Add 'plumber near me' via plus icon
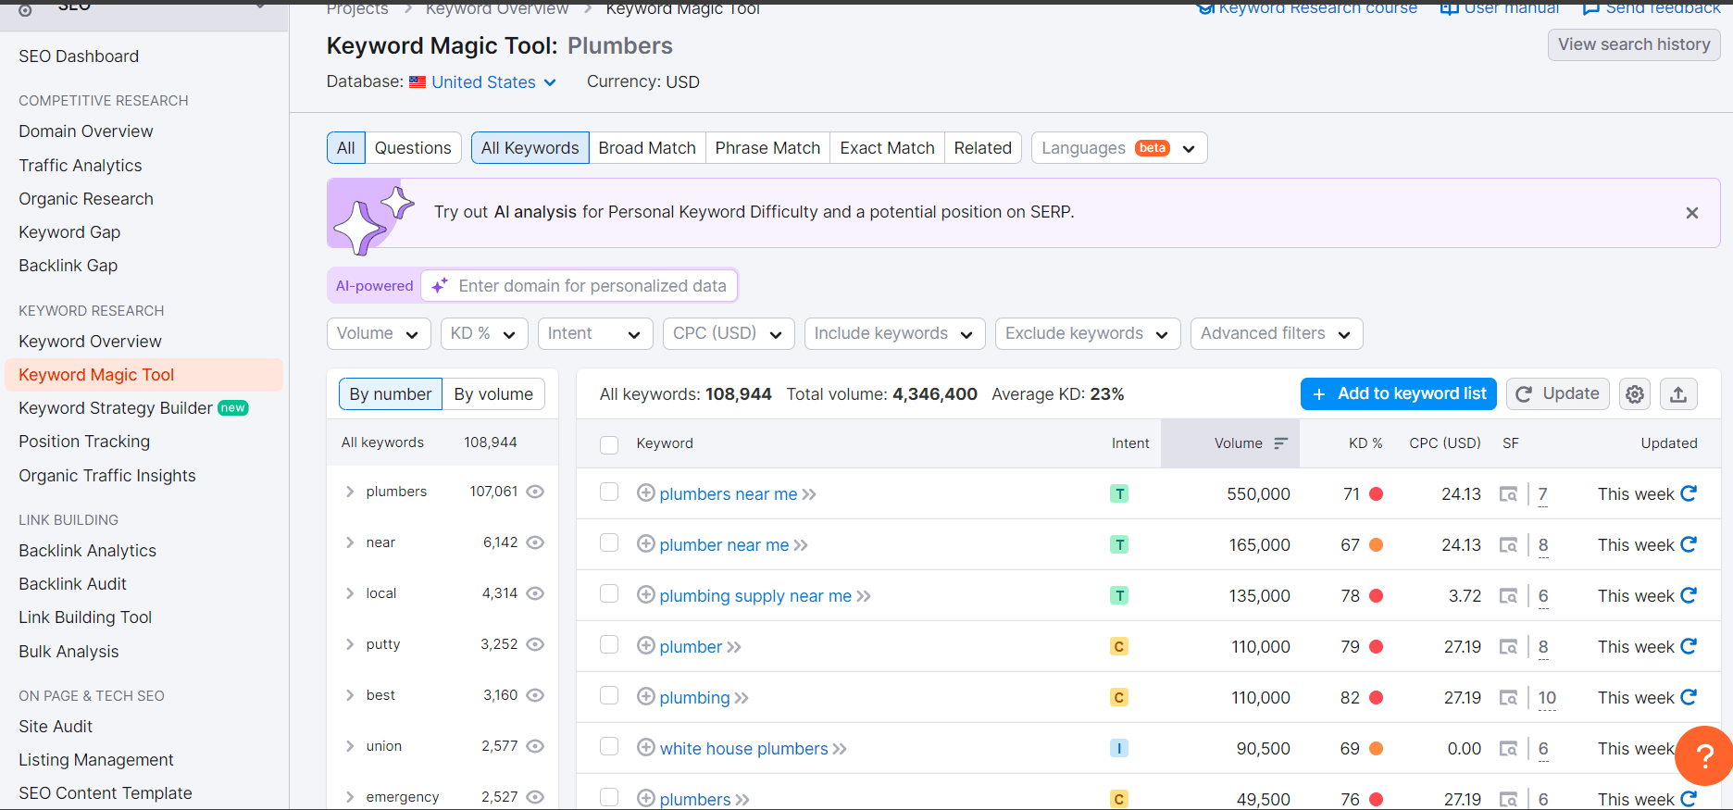 coord(646,544)
